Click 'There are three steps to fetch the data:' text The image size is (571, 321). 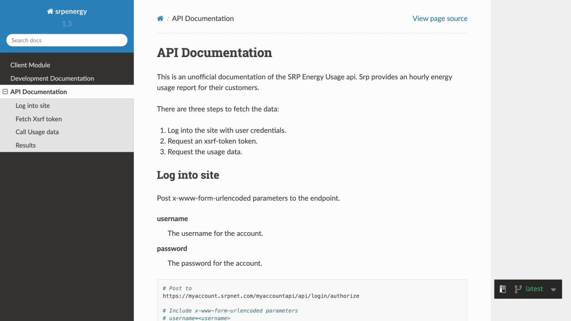tap(218, 109)
